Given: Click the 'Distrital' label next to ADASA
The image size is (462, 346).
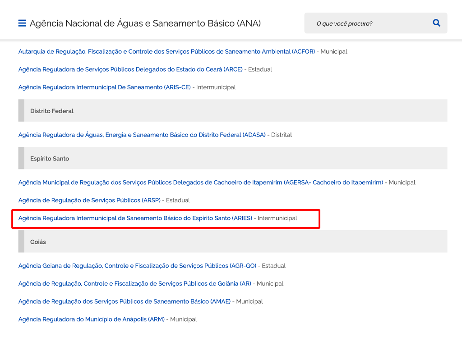Looking at the screenshot, I should (x=282, y=135).
